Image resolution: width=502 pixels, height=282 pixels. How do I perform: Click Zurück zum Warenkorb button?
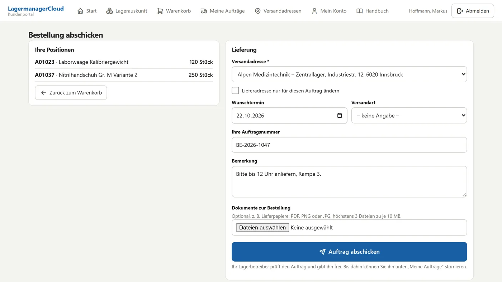tap(71, 93)
